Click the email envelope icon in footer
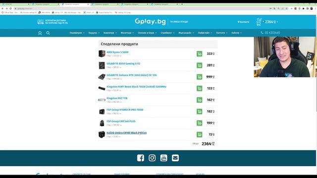Viewport: 317px width, 178px height. pos(175,158)
